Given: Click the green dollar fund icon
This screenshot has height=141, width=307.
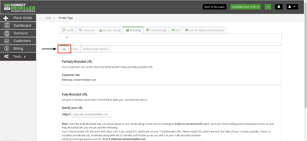Looking at the screenshot, I should click(268, 7).
